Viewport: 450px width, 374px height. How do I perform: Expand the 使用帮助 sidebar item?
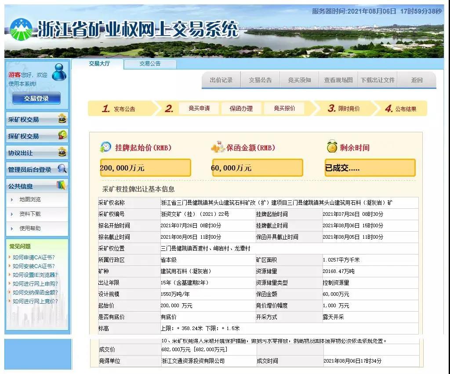(30, 229)
